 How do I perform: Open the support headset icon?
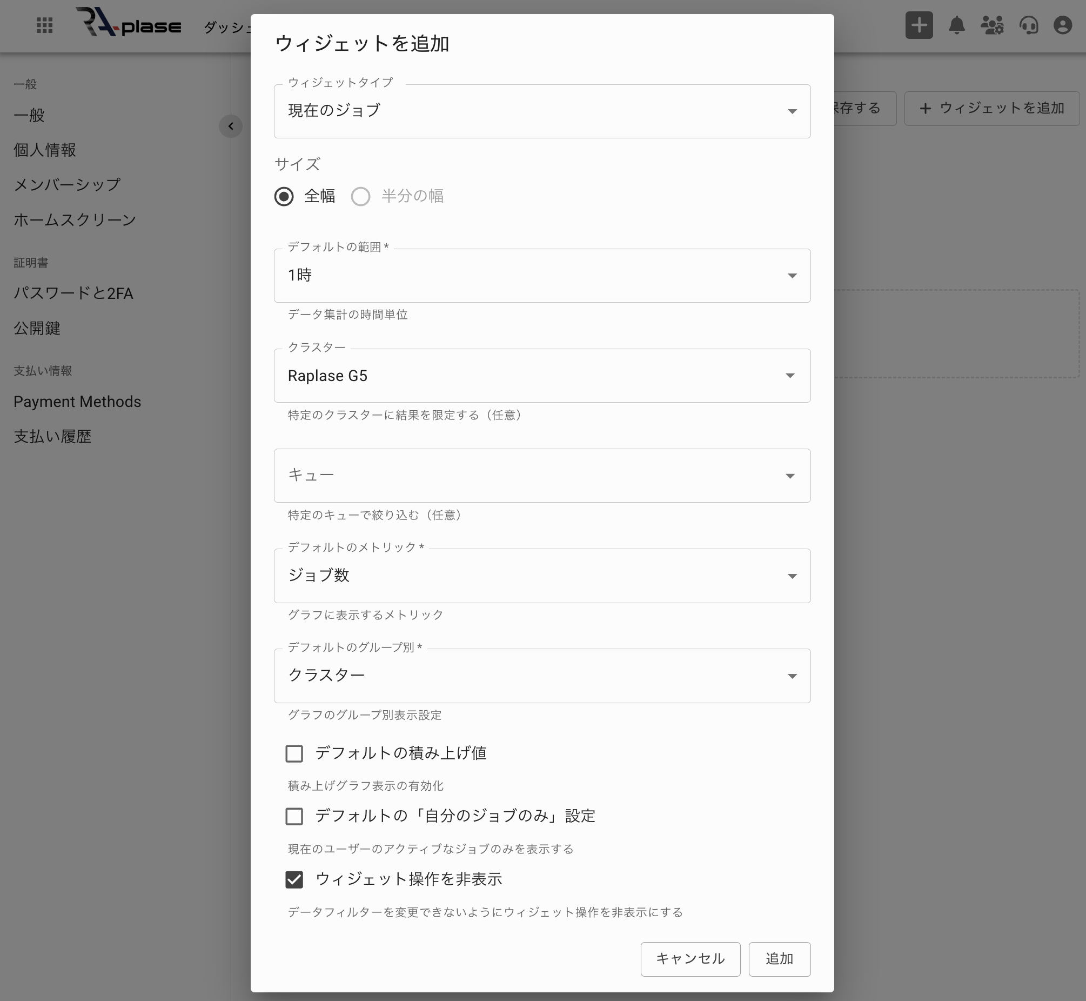coord(1030,25)
